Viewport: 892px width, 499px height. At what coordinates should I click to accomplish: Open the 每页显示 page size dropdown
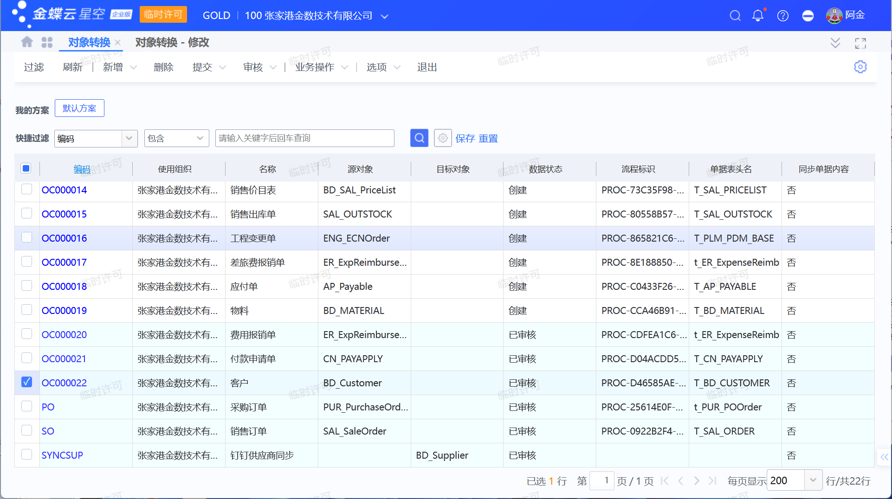pyautogui.click(x=814, y=480)
